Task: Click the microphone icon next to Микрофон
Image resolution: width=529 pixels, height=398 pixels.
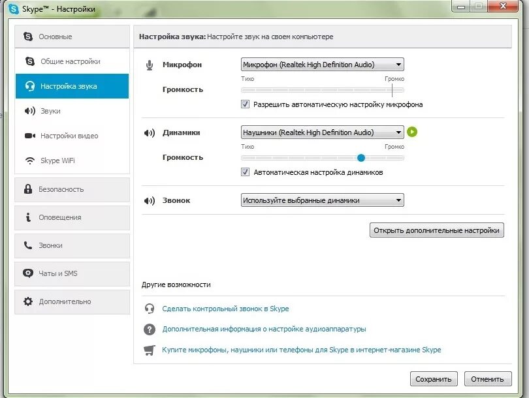Action: click(150, 65)
